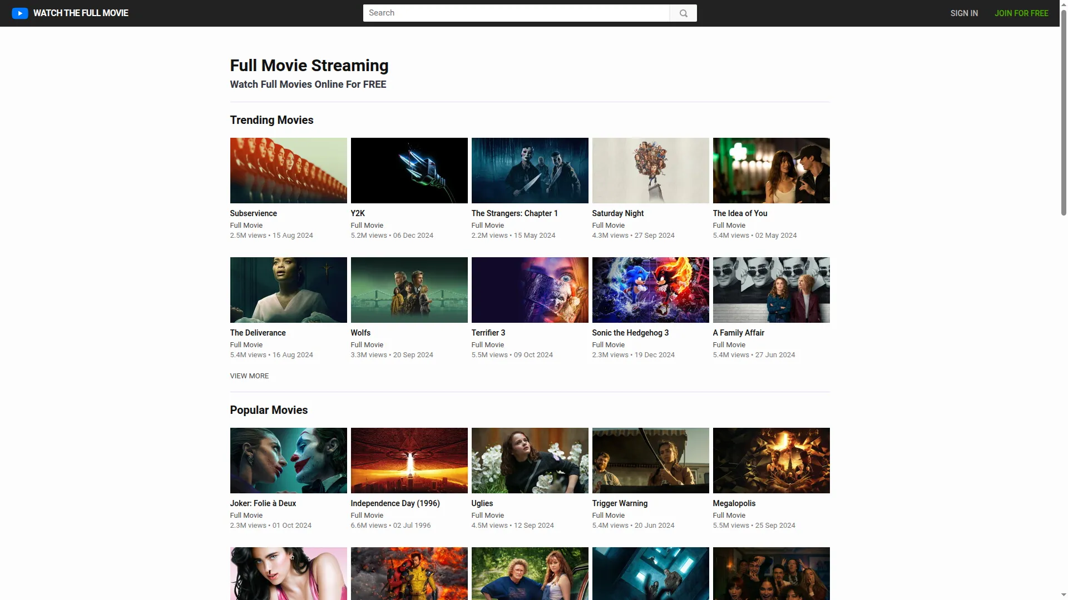The image size is (1068, 600).
Task: Open The Strangers: Chapter 1 thumbnail
Action: point(530,171)
